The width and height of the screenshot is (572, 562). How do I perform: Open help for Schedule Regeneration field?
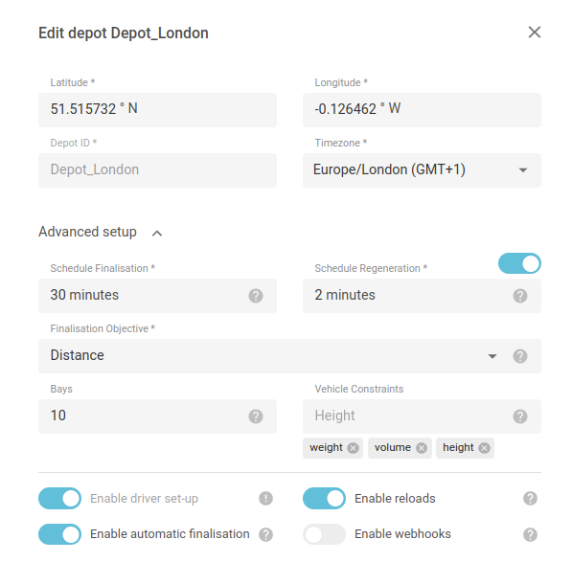click(x=520, y=296)
